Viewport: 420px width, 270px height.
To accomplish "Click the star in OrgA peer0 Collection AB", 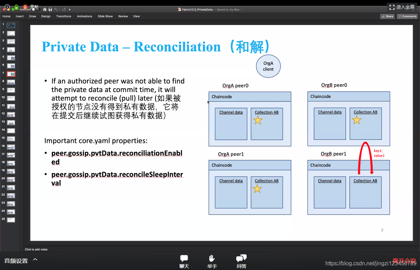I will [x=258, y=120].
